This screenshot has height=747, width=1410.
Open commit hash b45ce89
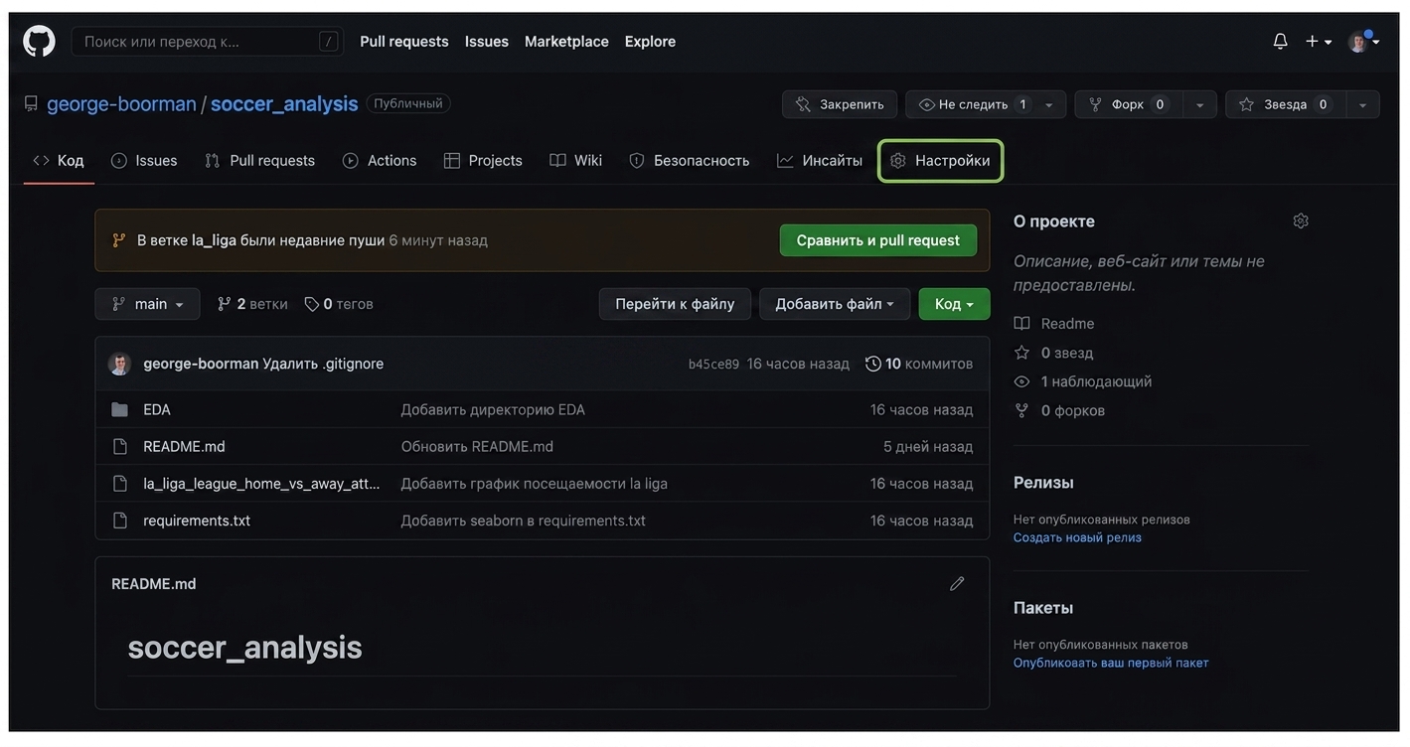[713, 364]
